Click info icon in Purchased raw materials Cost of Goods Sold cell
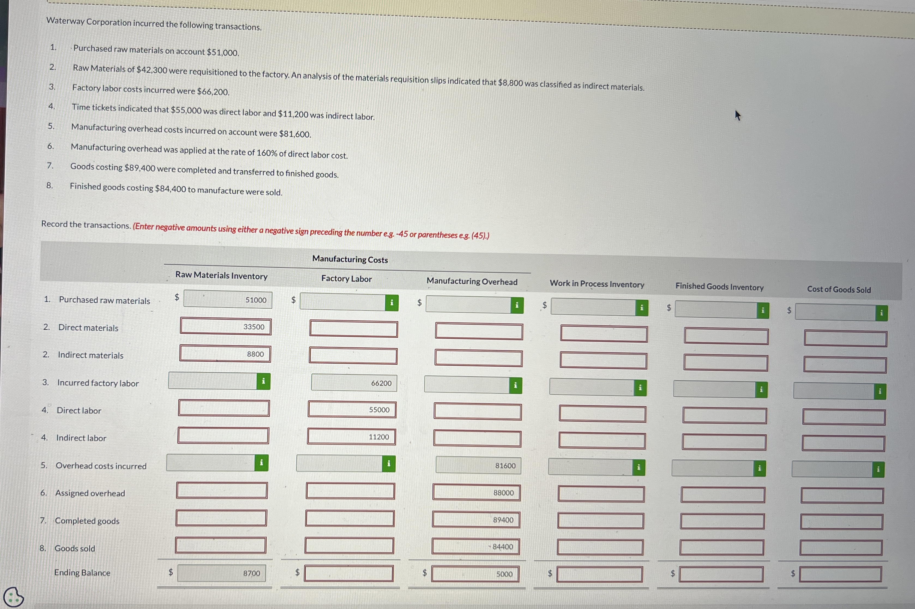 click(881, 313)
